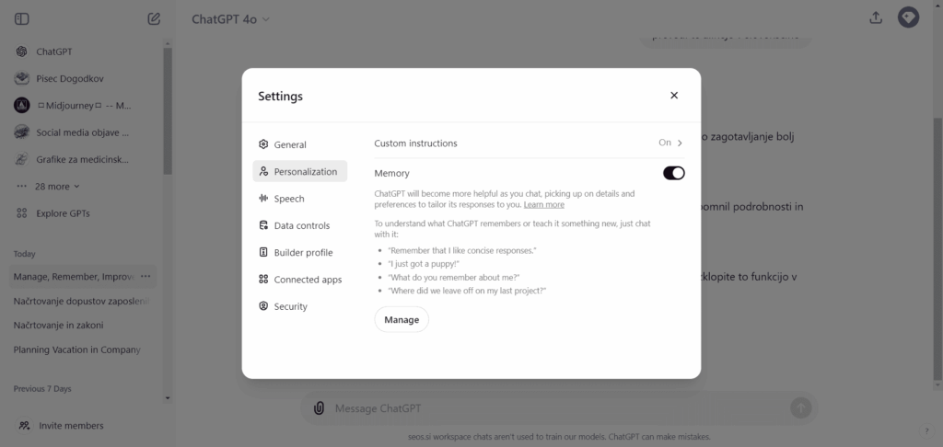Follow the Learn more link
Screen dimensions: 943x447
[x=543, y=204]
